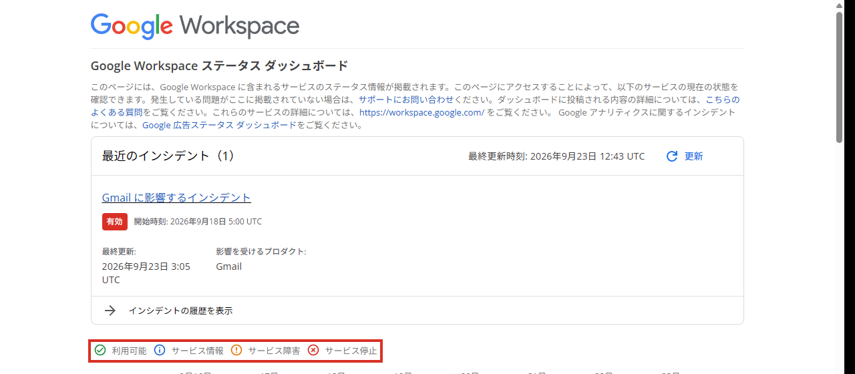Click the サービス障害 legend label
Image resolution: width=855 pixels, height=374 pixels.
click(x=274, y=350)
